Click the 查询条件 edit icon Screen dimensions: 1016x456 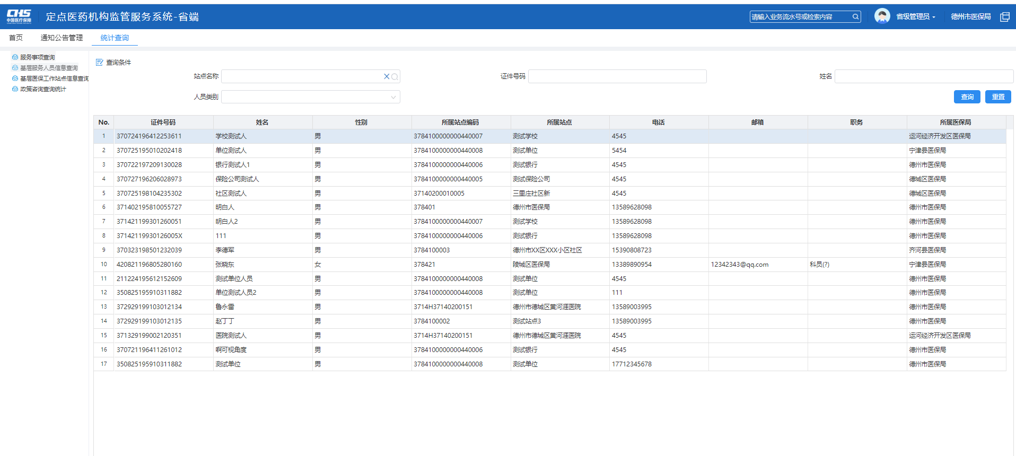pyautogui.click(x=99, y=63)
